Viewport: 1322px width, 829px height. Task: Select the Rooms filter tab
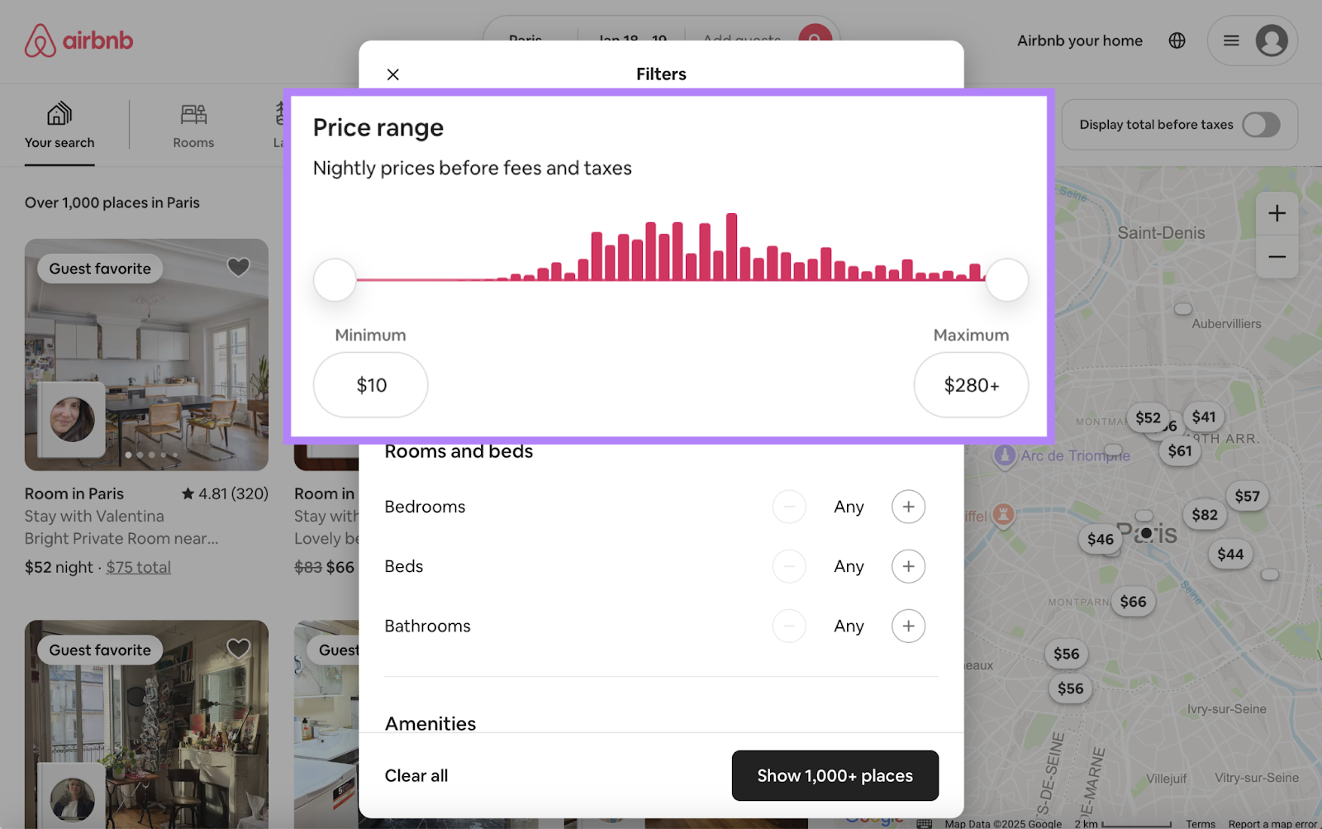[x=193, y=125]
